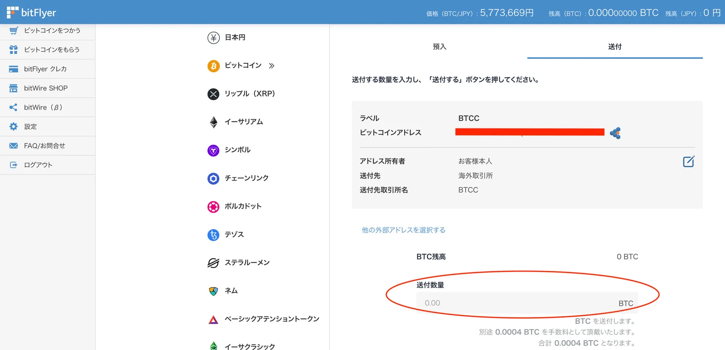Open ビットコインをもらう sidebar menu
Image resolution: width=725 pixels, height=350 pixels.
click(x=48, y=49)
